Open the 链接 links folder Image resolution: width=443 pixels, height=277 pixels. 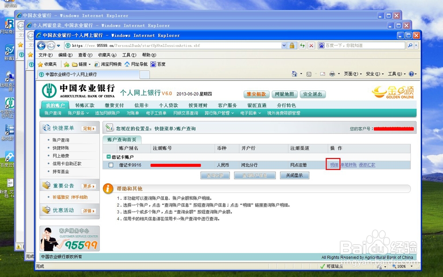81,64
